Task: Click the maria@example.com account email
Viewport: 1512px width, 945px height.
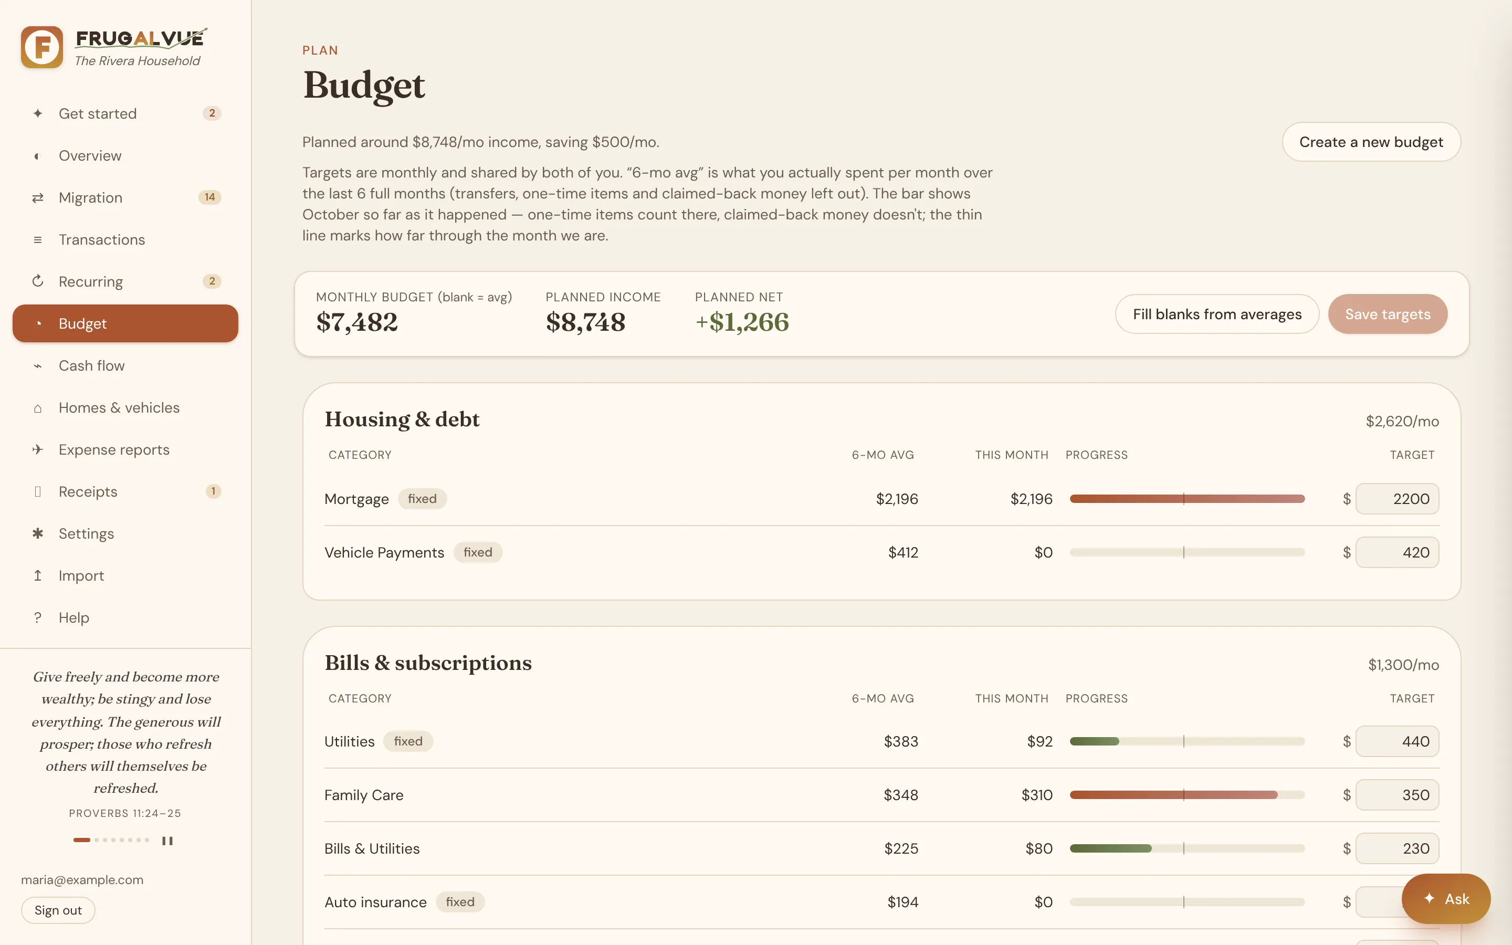Action: [x=82, y=879]
